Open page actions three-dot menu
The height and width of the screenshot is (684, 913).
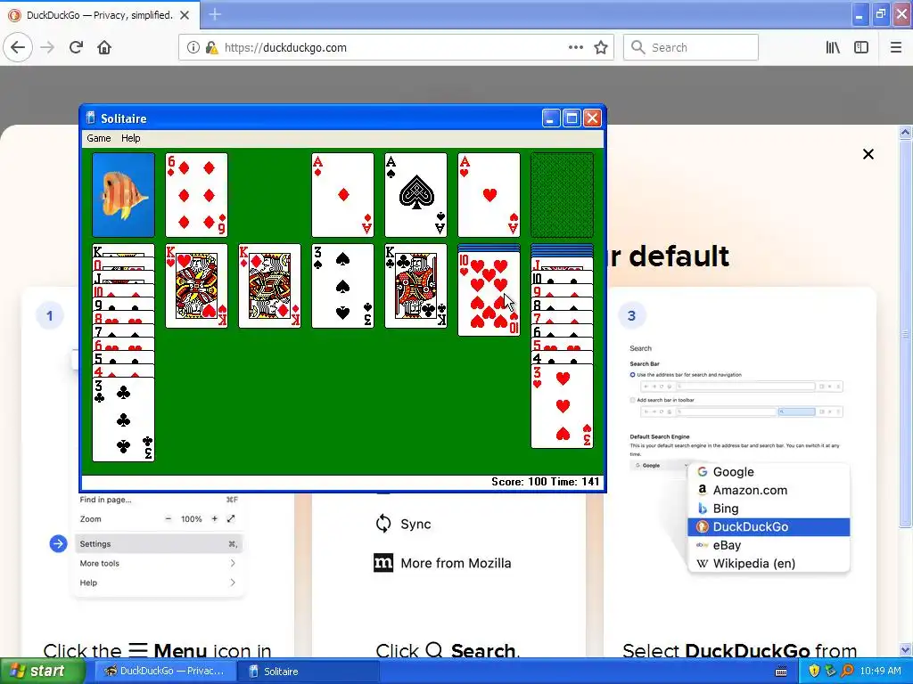pyautogui.click(x=575, y=47)
